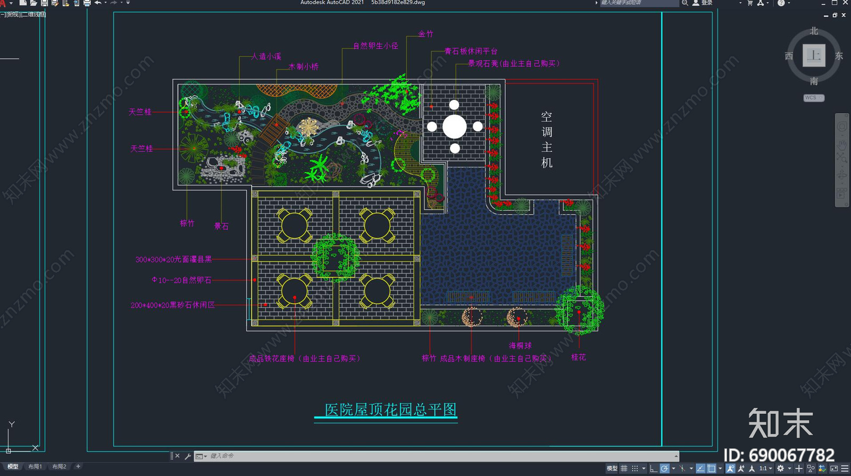
Task: Open the 1:1 annotation scale dropdown
Action: [x=766, y=469]
